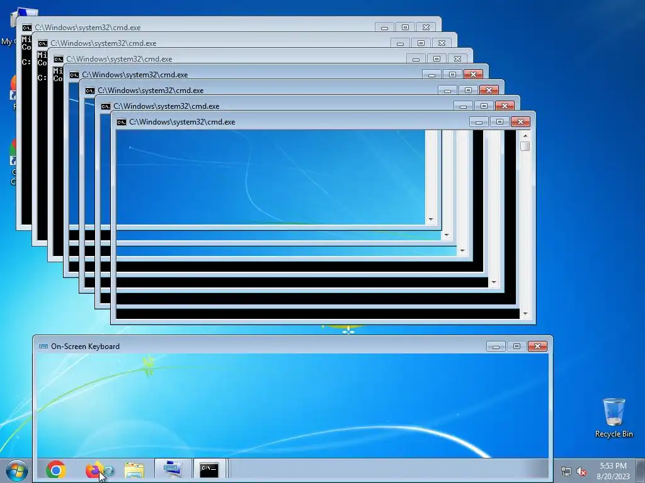
Task: Click the muted volume tray icon
Action: pyautogui.click(x=581, y=471)
